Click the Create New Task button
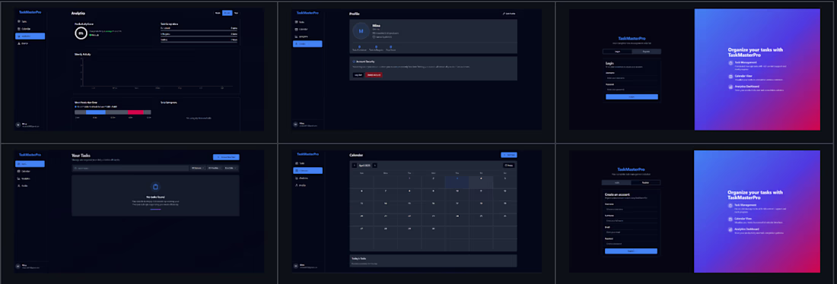837x284 pixels. click(x=226, y=157)
